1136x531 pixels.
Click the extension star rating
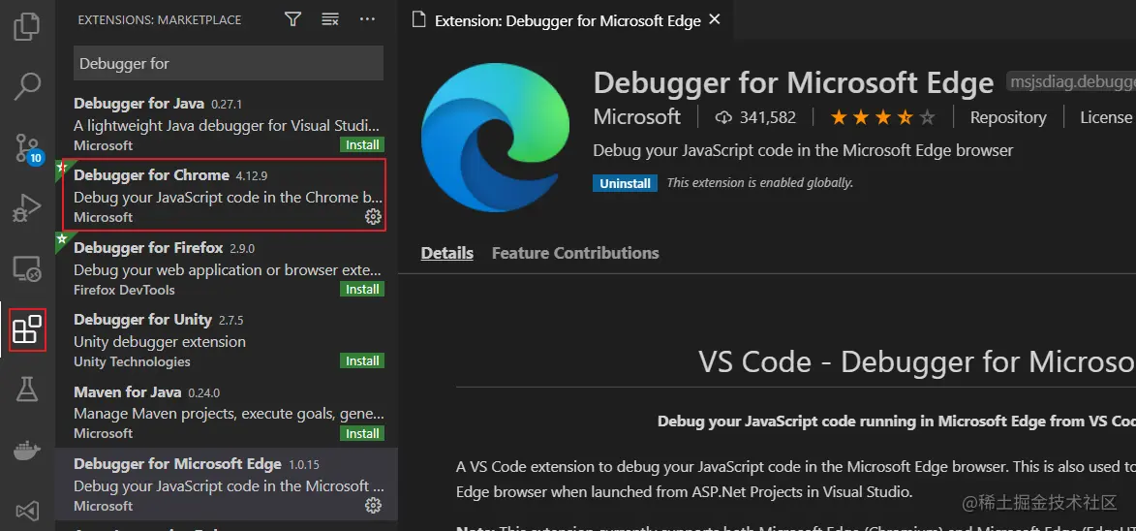[x=882, y=118]
